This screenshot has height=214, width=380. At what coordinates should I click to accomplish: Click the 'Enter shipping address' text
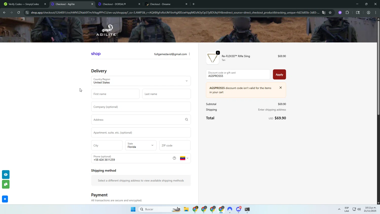pos(272,110)
